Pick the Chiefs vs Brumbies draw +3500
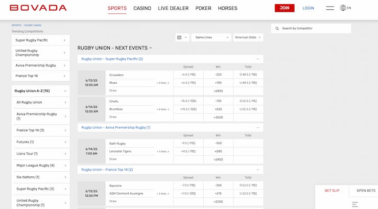This screenshot has width=378, height=209. [218, 118]
